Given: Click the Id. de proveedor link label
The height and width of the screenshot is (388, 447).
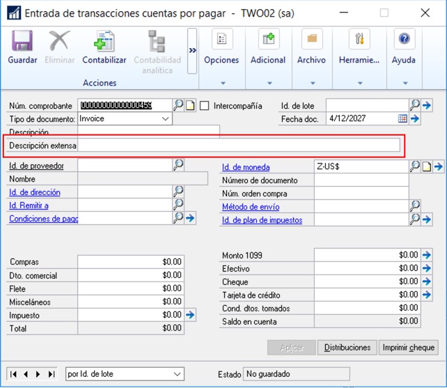Looking at the screenshot, I should 36,166.
